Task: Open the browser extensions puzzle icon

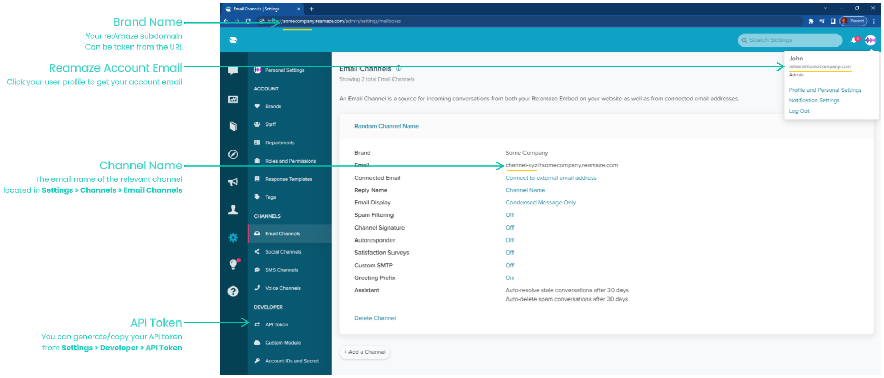Action: point(811,21)
